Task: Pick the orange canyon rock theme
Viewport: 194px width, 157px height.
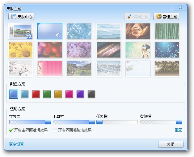Action: pos(138,31)
